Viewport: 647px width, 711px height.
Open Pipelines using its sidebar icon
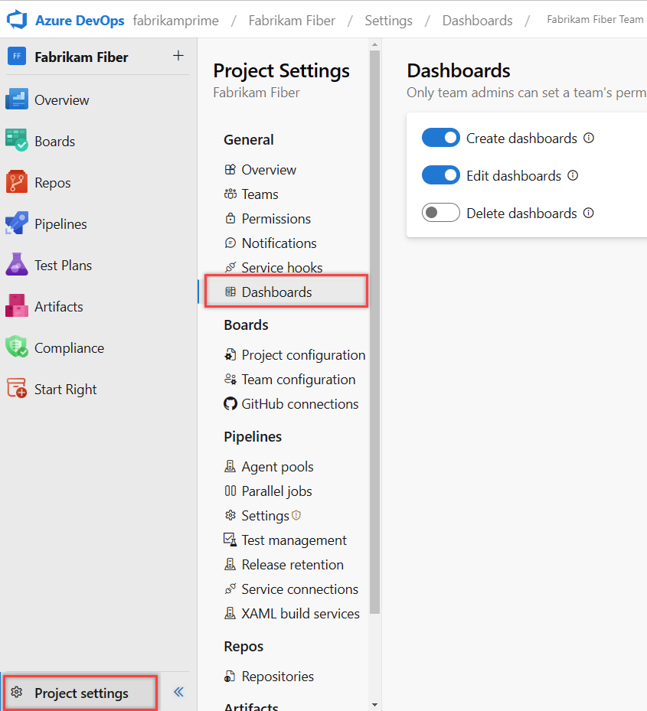coord(17,223)
